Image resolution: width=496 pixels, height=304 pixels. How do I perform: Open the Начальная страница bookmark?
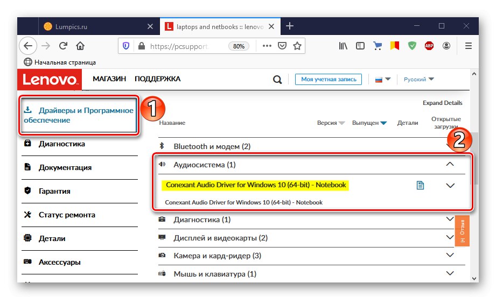pyautogui.click(x=60, y=62)
